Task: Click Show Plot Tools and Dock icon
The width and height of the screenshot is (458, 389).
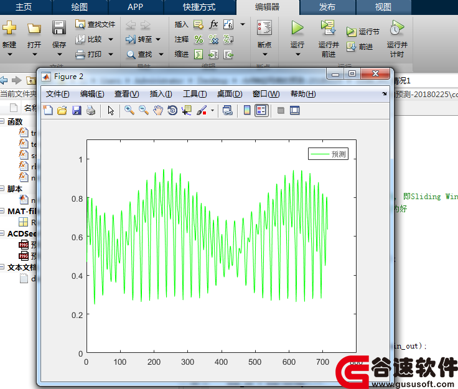Action: point(295,110)
